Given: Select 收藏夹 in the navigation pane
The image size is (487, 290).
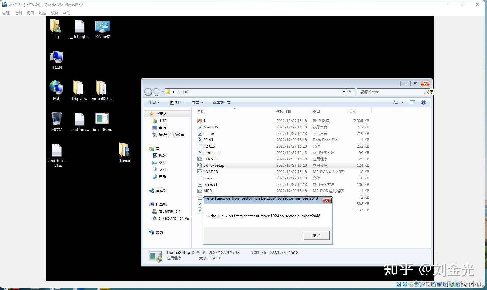Looking at the screenshot, I should 161,114.
